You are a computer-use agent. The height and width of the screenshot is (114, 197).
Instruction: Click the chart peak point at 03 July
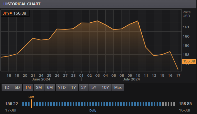point(97,21)
